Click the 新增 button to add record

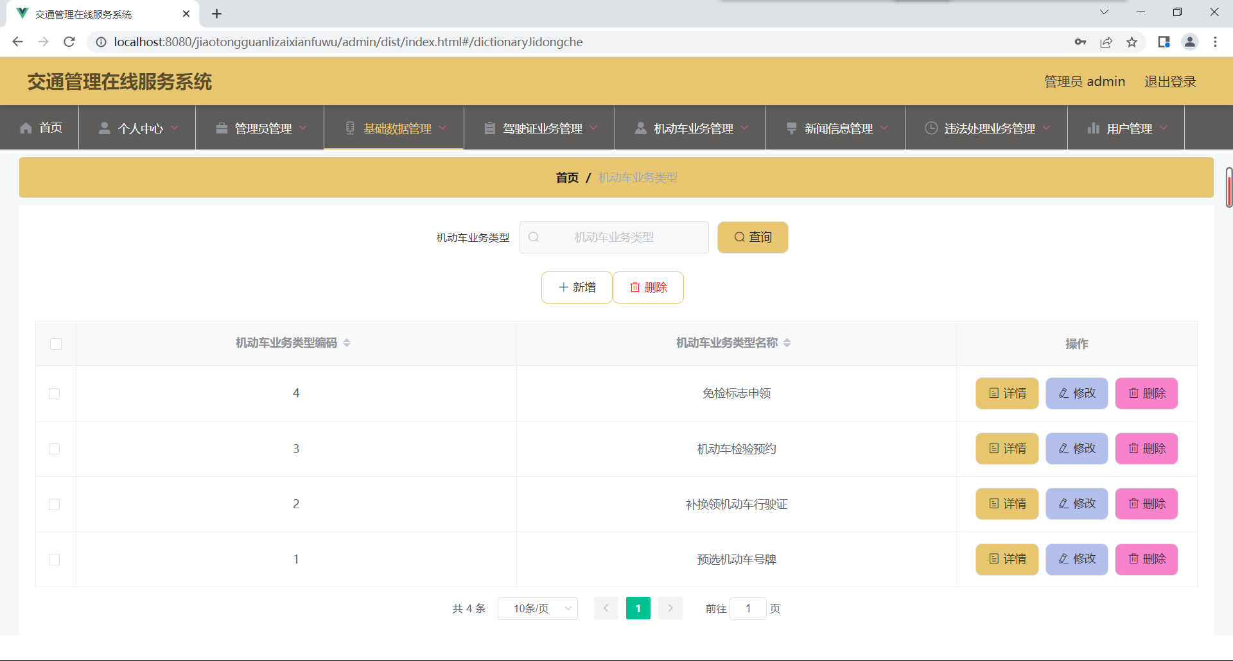576,287
